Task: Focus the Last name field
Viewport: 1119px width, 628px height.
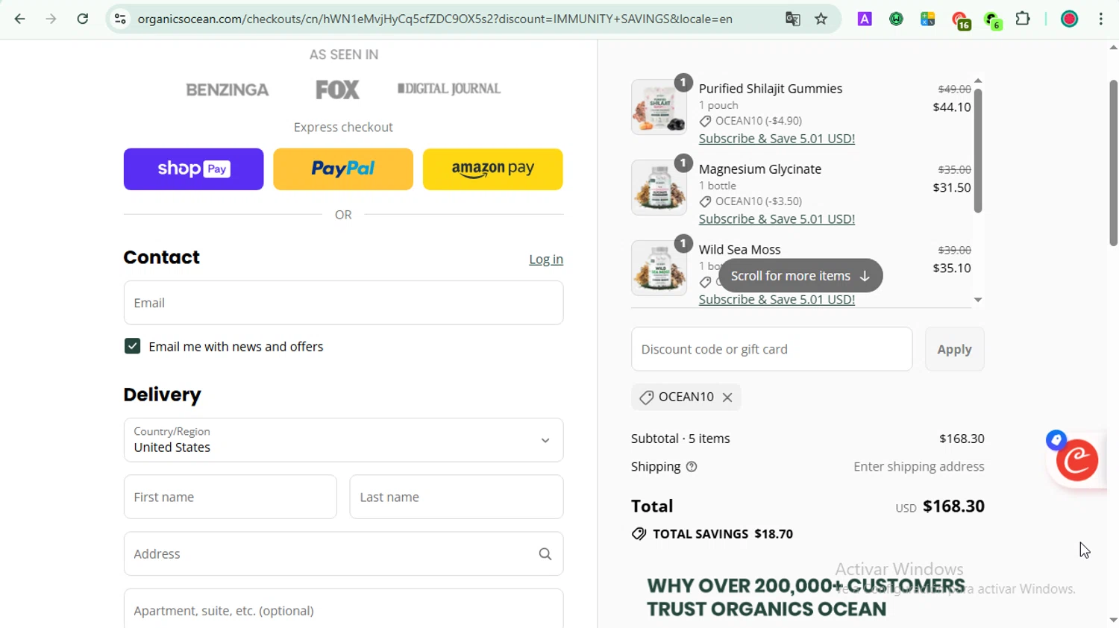Action: click(x=457, y=497)
